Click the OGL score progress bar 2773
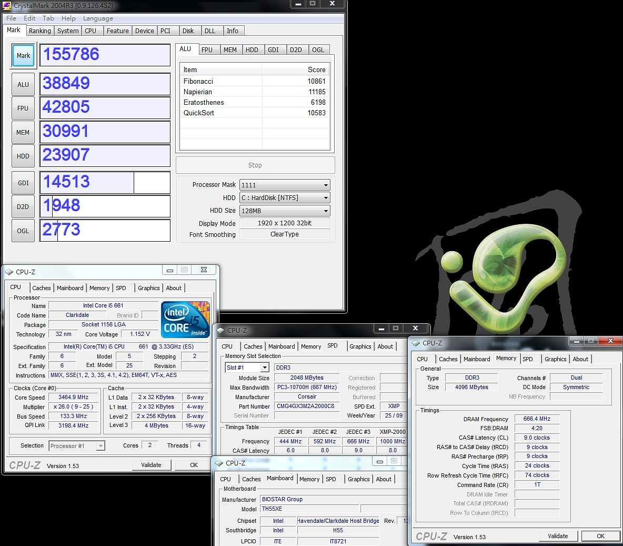Screen dimensions: 623x546 point(105,230)
